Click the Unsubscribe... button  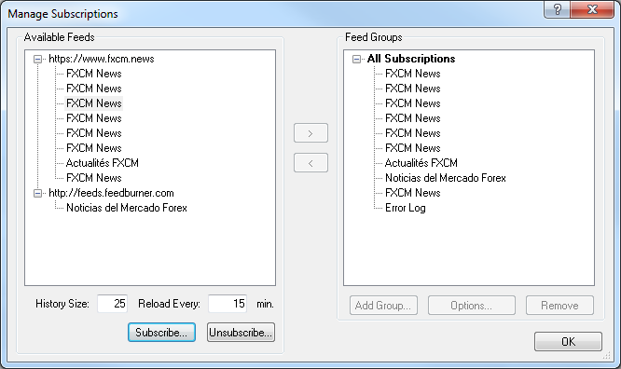241,332
